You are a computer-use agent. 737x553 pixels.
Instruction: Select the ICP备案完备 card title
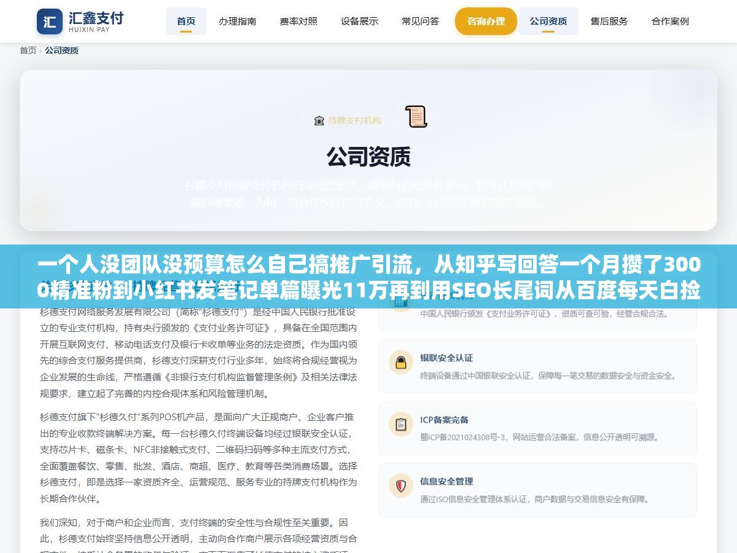(444, 420)
